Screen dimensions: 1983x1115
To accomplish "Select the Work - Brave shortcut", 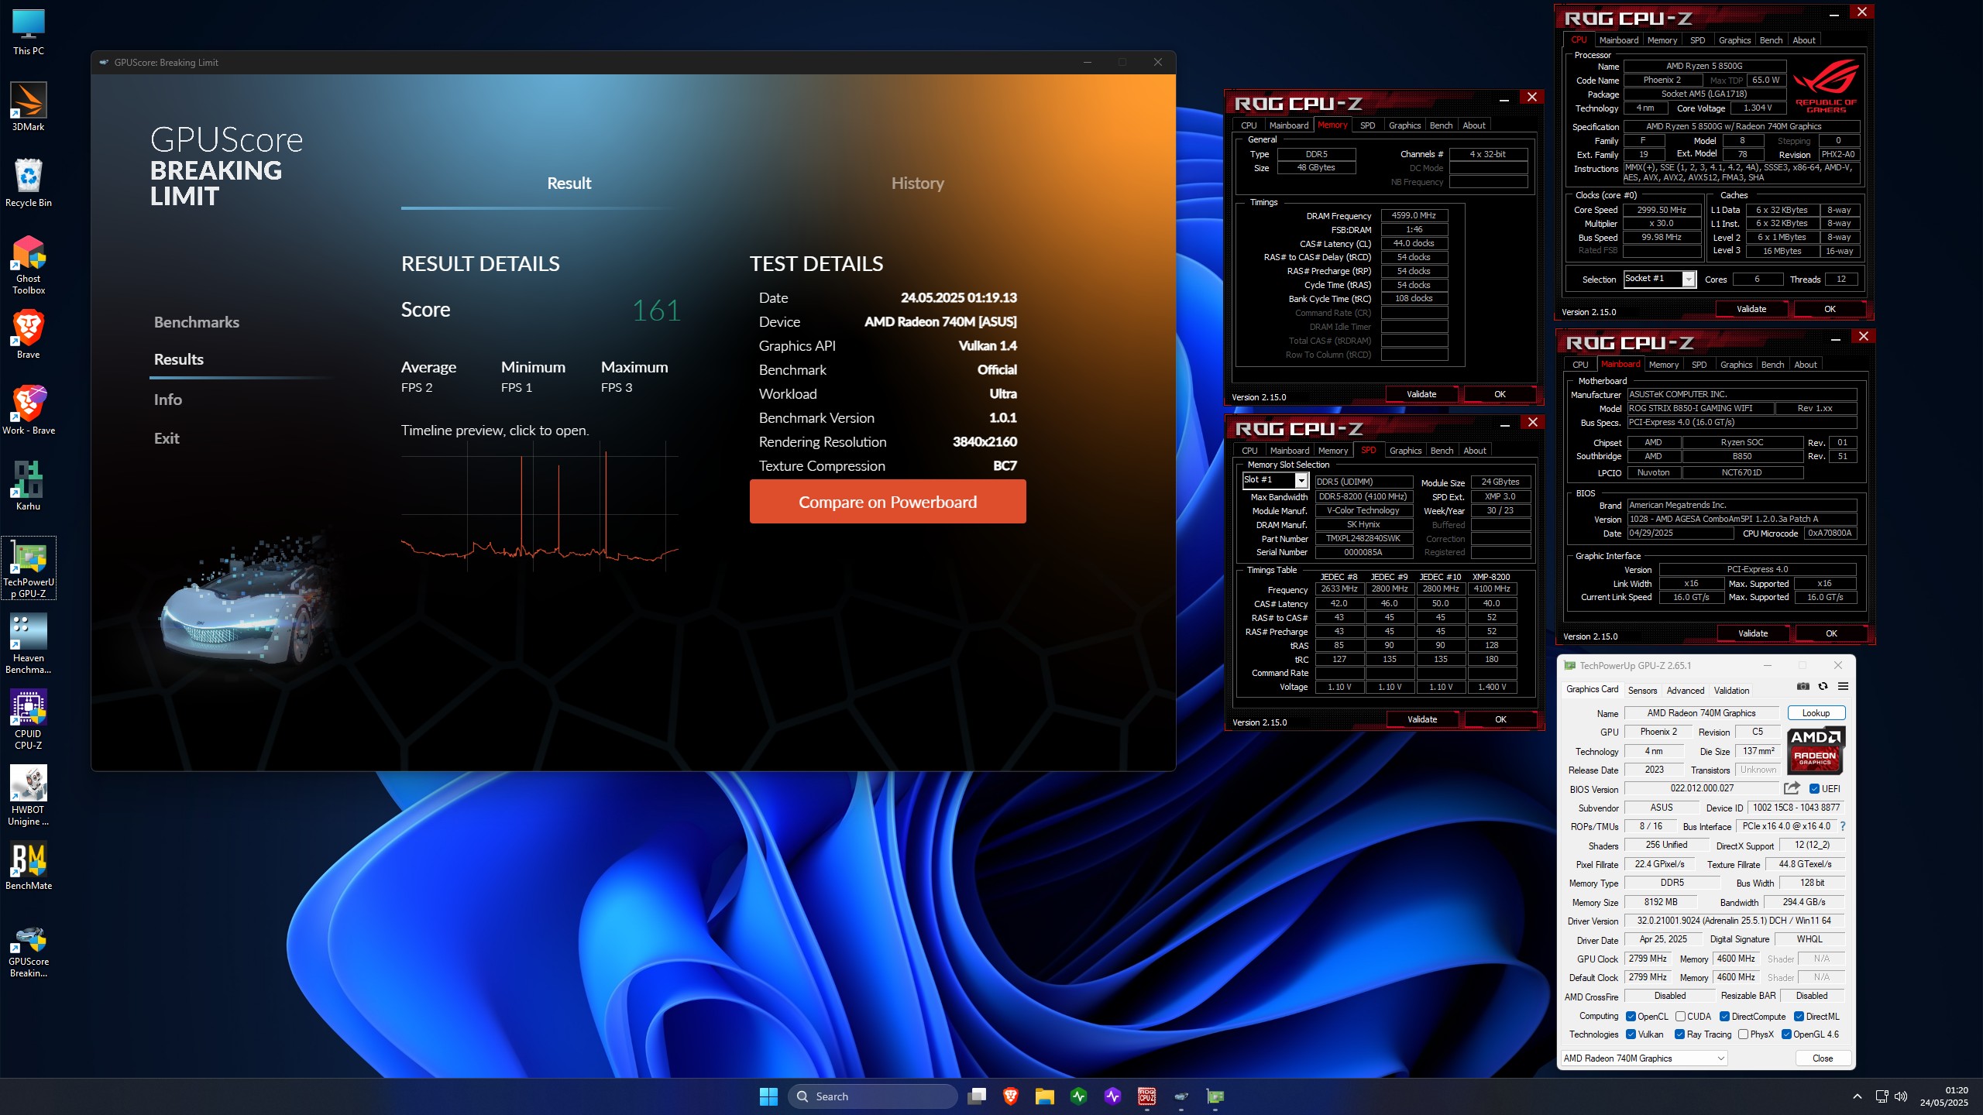I will coord(29,410).
